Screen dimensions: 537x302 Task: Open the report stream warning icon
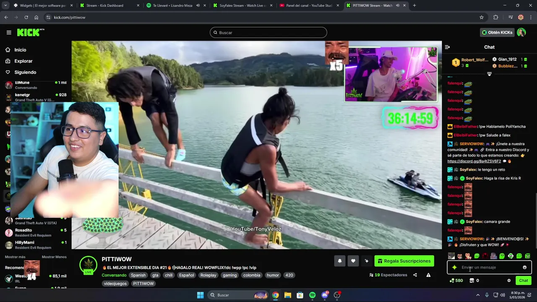tap(428, 275)
